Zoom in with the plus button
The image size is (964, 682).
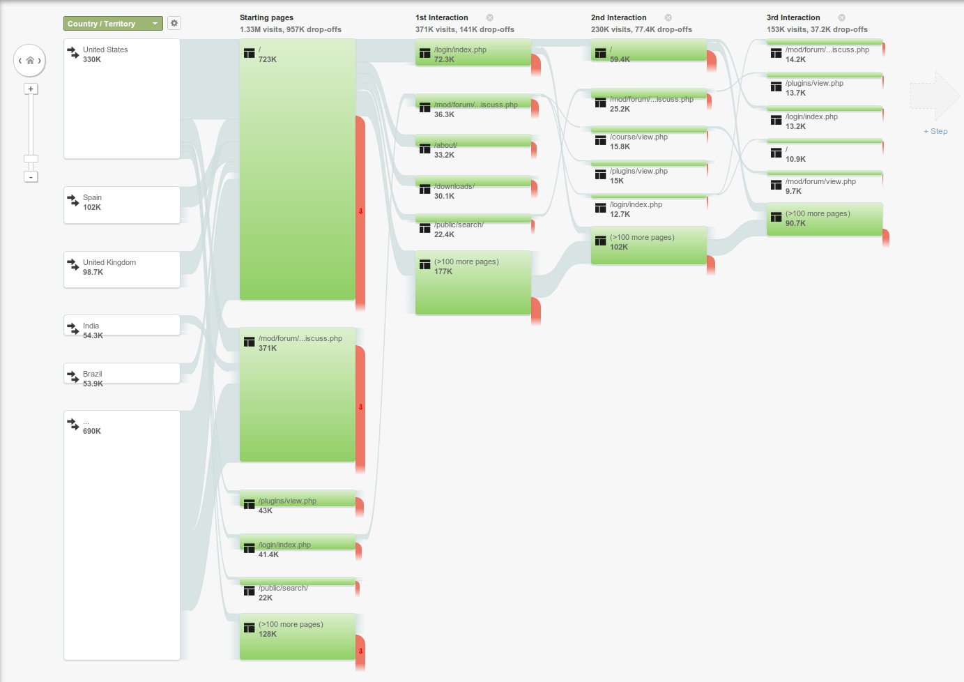pos(31,89)
